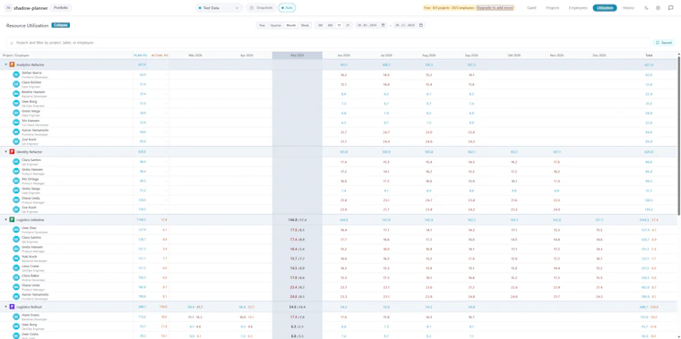Click the Jun 2026 column header
Image resolution: width=681 pixels, height=339 pixels.
pos(343,55)
